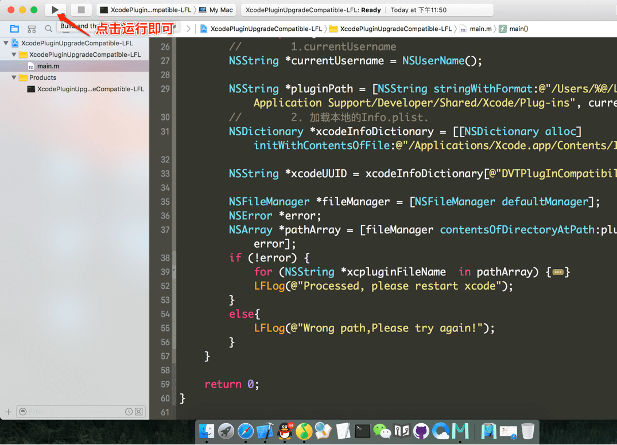The image size is (617, 445).
Task: Open Finder from the Dock
Action: pyautogui.click(x=207, y=431)
